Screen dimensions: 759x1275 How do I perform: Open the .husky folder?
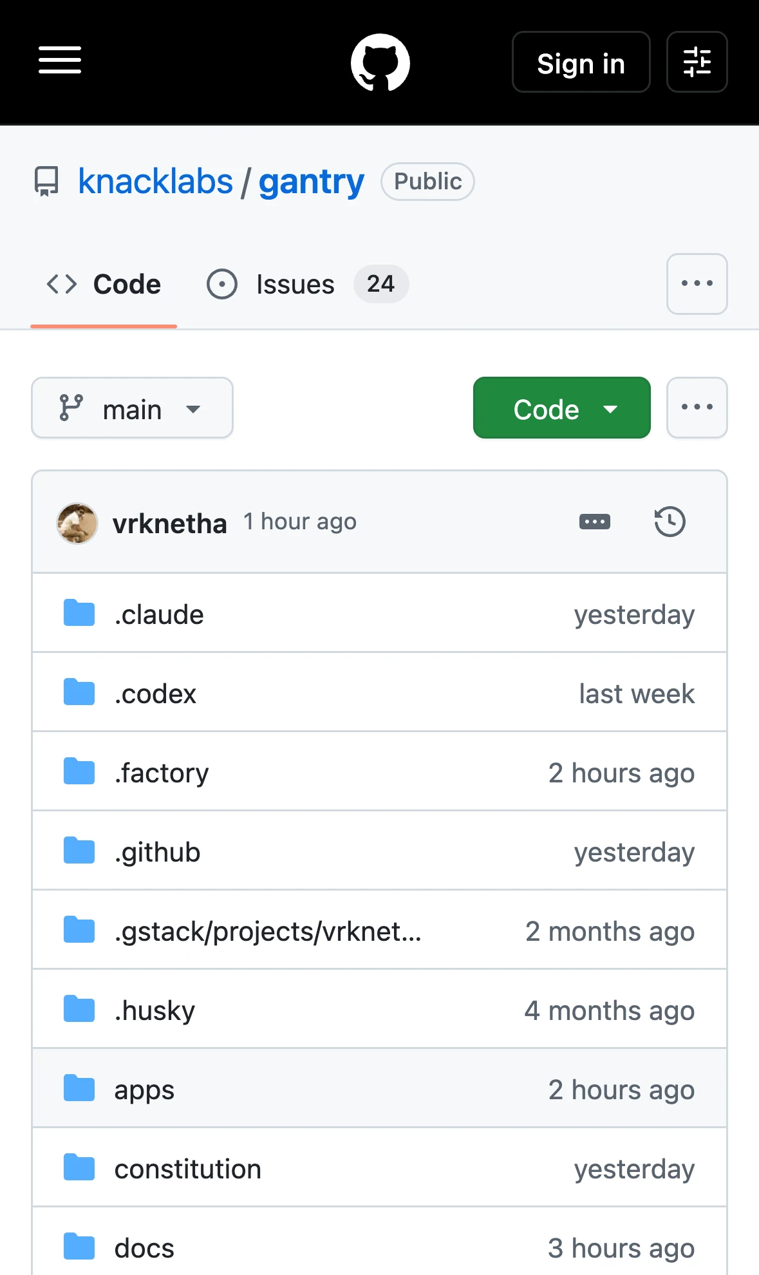click(155, 1011)
